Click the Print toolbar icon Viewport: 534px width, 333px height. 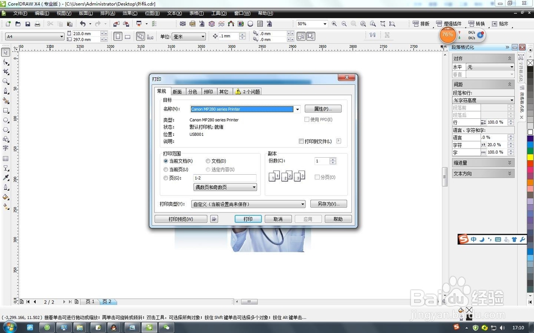point(37,24)
